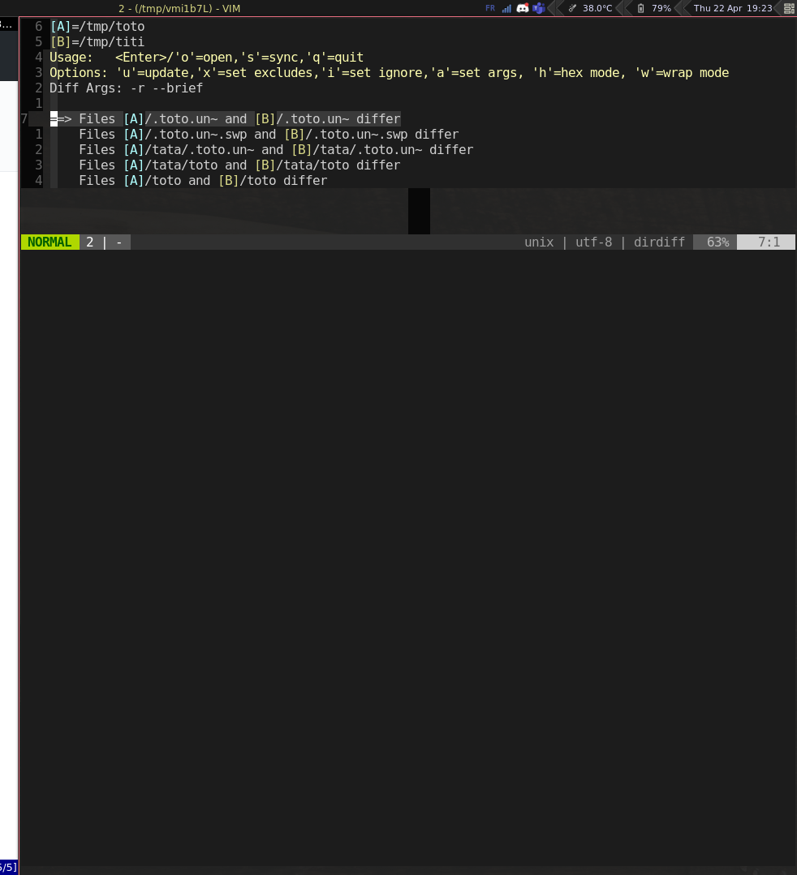Click the Diff Args: -r --brief line

[127, 88]
